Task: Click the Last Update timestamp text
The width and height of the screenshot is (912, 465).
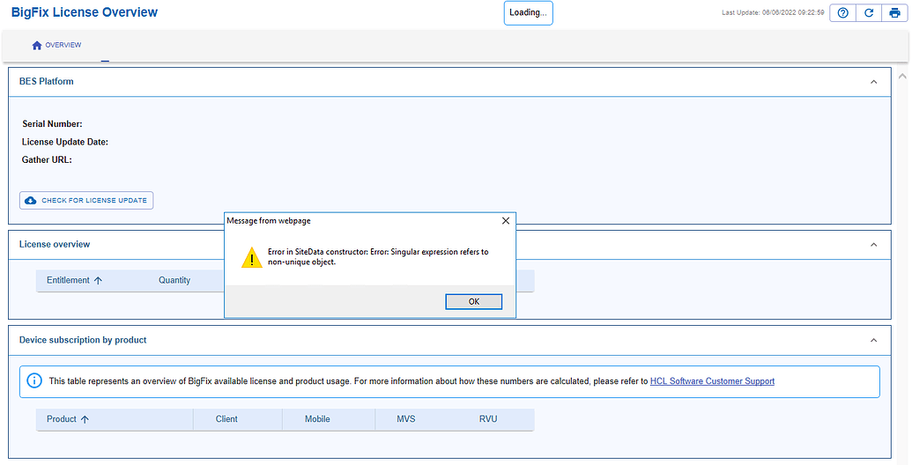Action: pyautogui.click(x=773, y=12)
